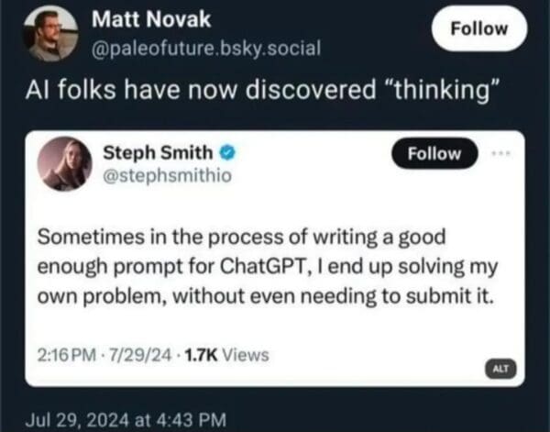Click the ALT badge on the image
Image resolution: width=550 pixels, height=432 pixels.
pyautogui.click(x=500, y=369)
